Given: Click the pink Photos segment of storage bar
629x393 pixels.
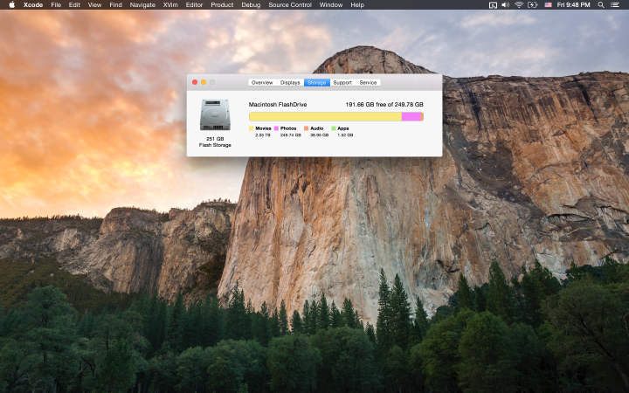Looking at the screenshot, I should 411,116.
